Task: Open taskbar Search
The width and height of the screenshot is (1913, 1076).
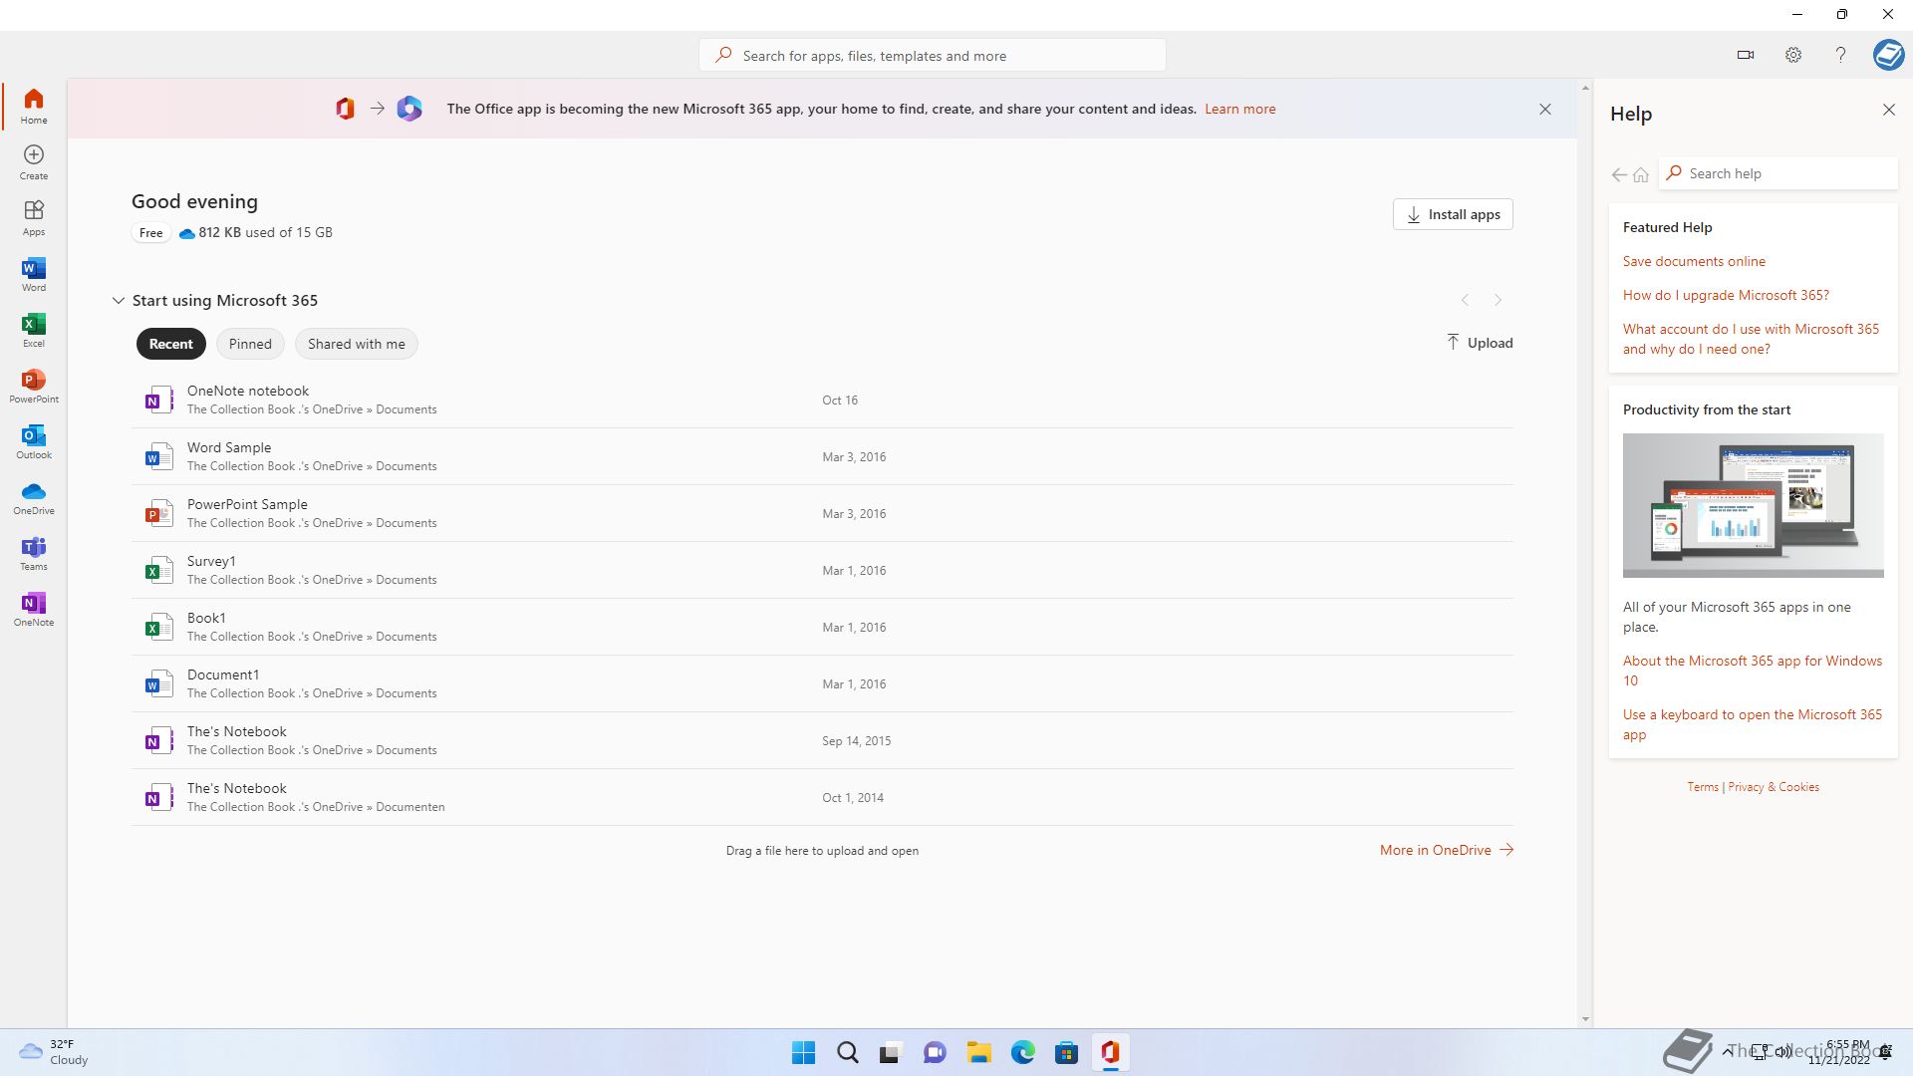Action: pyautogui.click(x=848, y=1052)
